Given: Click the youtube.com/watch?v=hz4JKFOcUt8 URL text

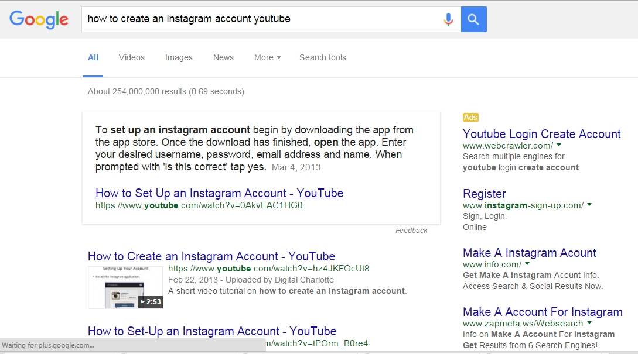Looking at the screenshot, I should point(268,269).
